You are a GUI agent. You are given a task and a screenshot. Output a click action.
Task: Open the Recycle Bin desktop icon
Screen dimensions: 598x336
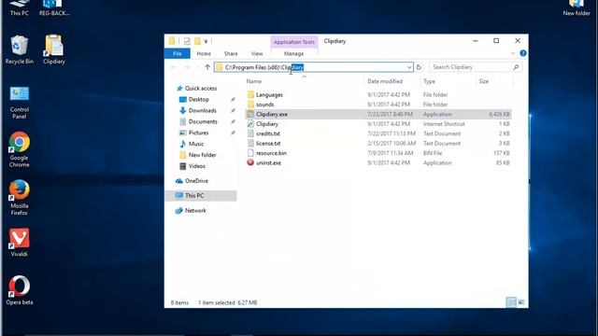pyautogui.click(x=19, y=49)
